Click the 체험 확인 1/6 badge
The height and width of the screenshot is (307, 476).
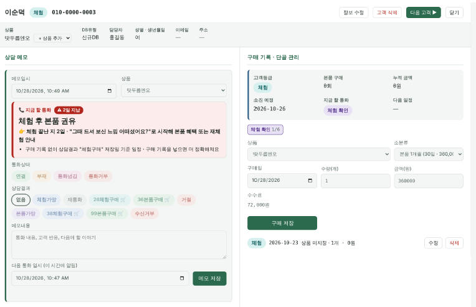[x=265, y=130]
